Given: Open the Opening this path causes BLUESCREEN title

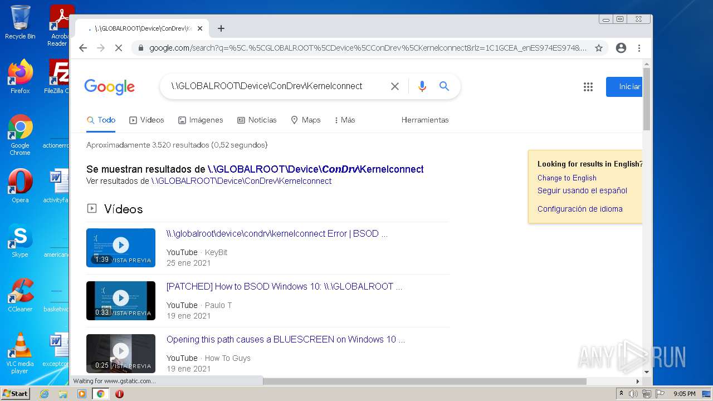Looking at the screenshot, I should tap(286, 339).
